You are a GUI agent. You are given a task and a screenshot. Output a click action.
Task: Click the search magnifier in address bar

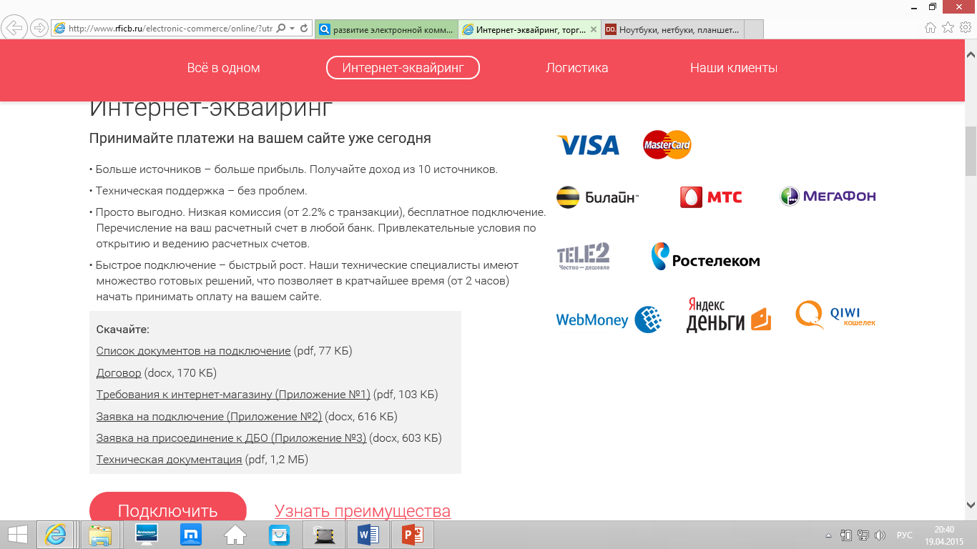tap(280, 29)
